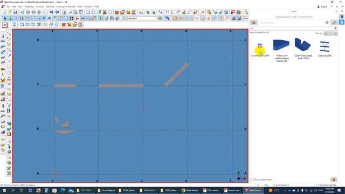This screenshot has width=345, height=194.
Task: Click the orange play arrow selection icon
Action: click(x=77, y=18)
